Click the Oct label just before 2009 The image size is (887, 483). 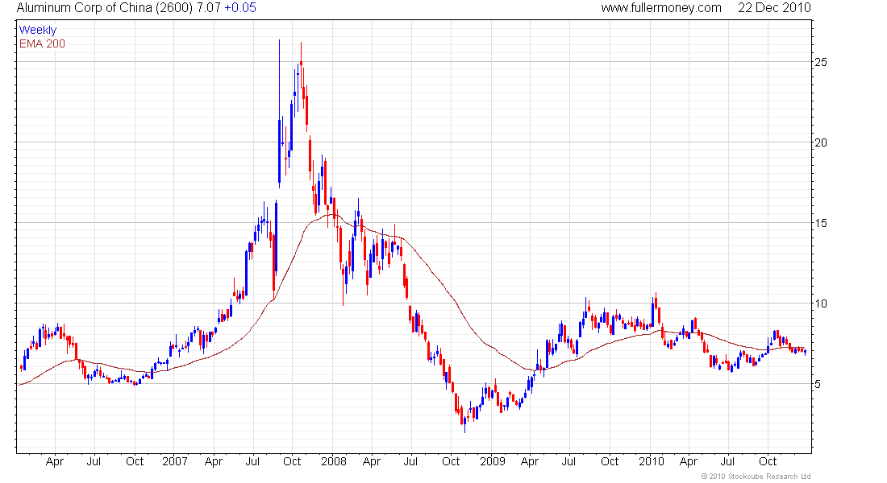451,461
